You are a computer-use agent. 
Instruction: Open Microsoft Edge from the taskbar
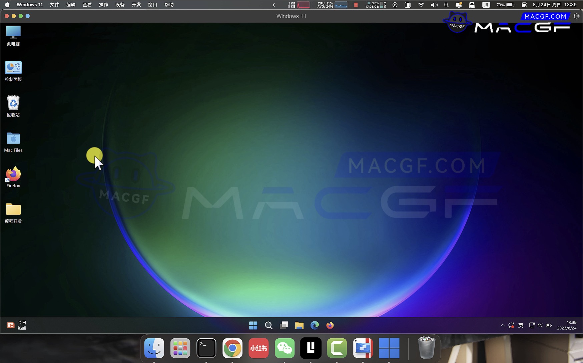315,325
